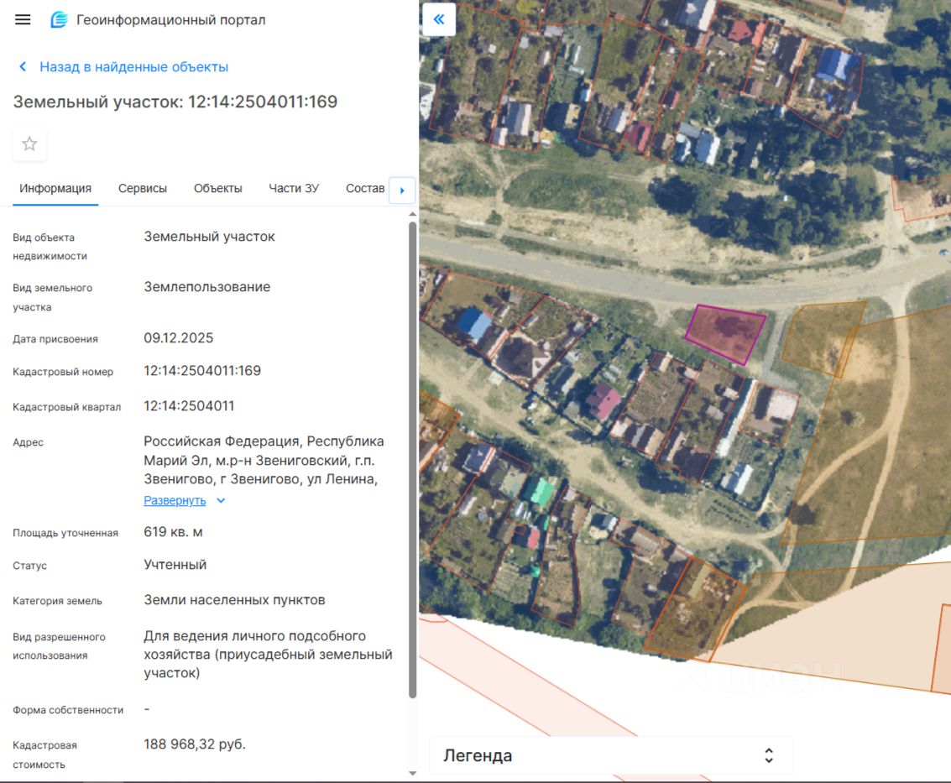
Task: Click the Категория земель label
Action: coord(58,601)
